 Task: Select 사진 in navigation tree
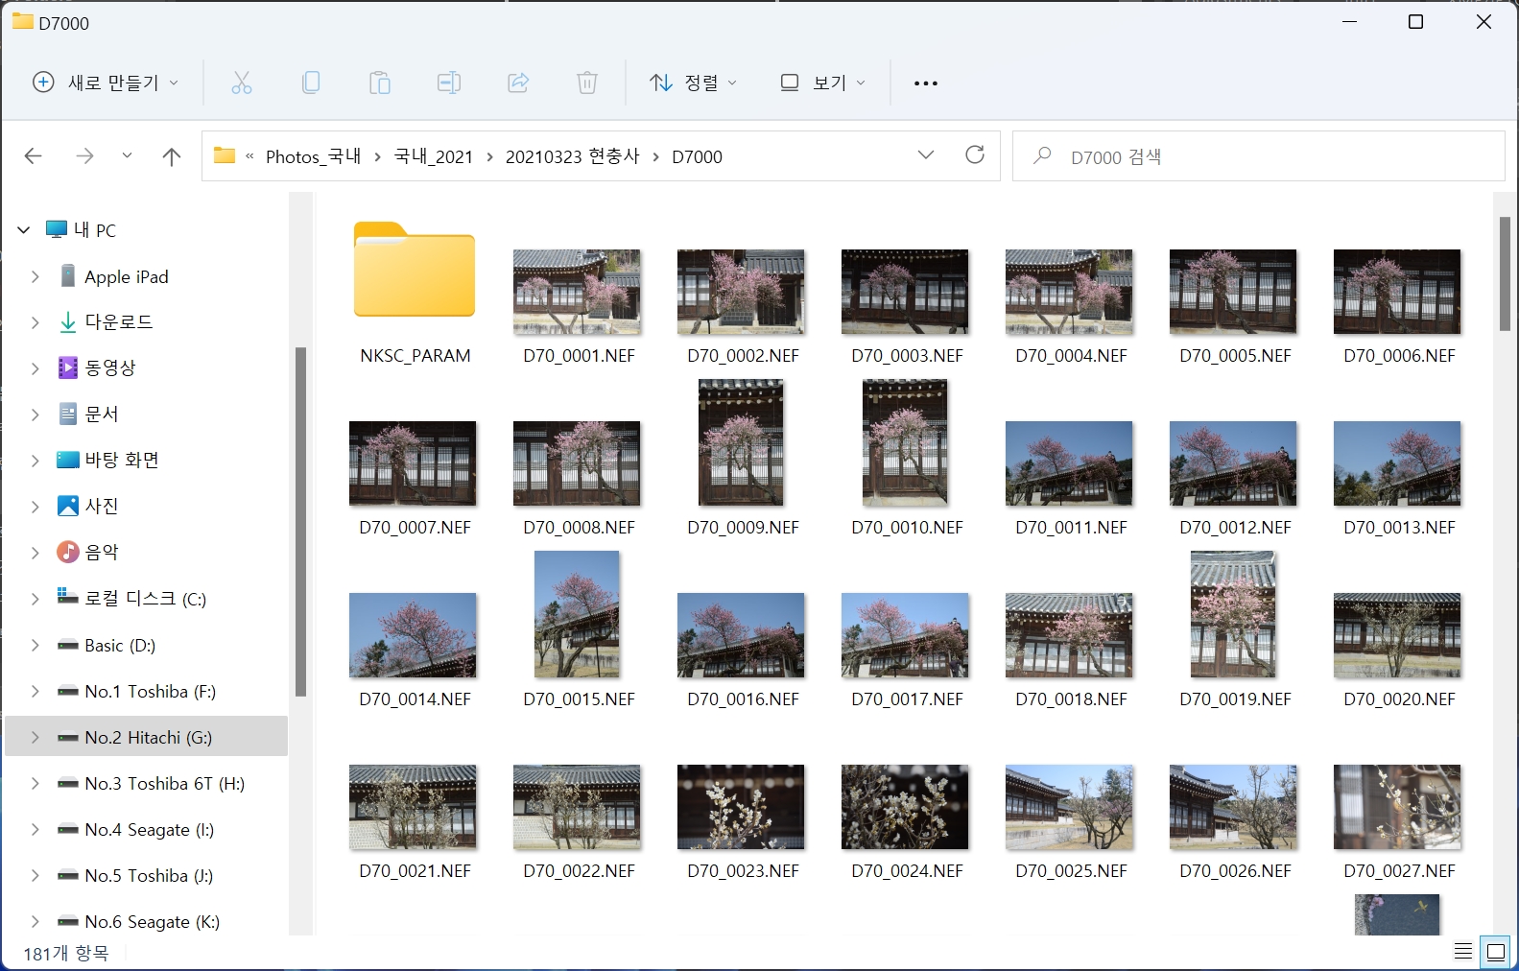pyautogui.click(x=102, y=506)
